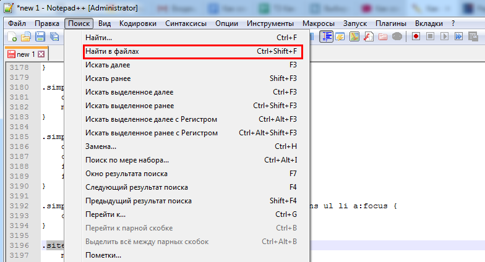Click line number 3192 in the margin
The image size is (485, 262).
pos(19,206)
